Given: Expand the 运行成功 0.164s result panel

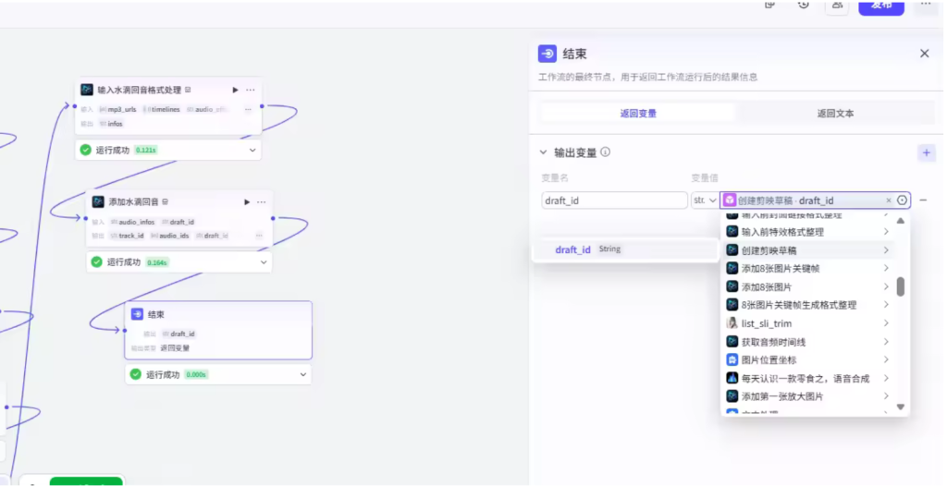Looking at the screenshot, I should click(264, 262).
